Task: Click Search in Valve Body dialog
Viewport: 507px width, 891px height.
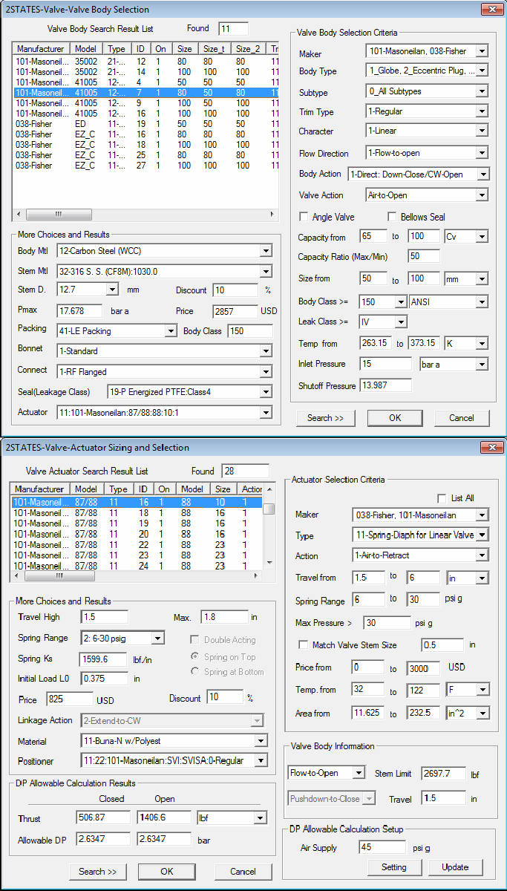Action: (325, 418)
